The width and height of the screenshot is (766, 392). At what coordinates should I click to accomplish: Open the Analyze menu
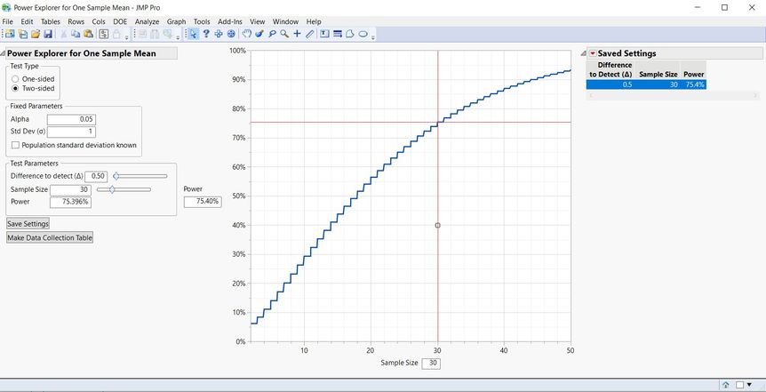[147, 21]
